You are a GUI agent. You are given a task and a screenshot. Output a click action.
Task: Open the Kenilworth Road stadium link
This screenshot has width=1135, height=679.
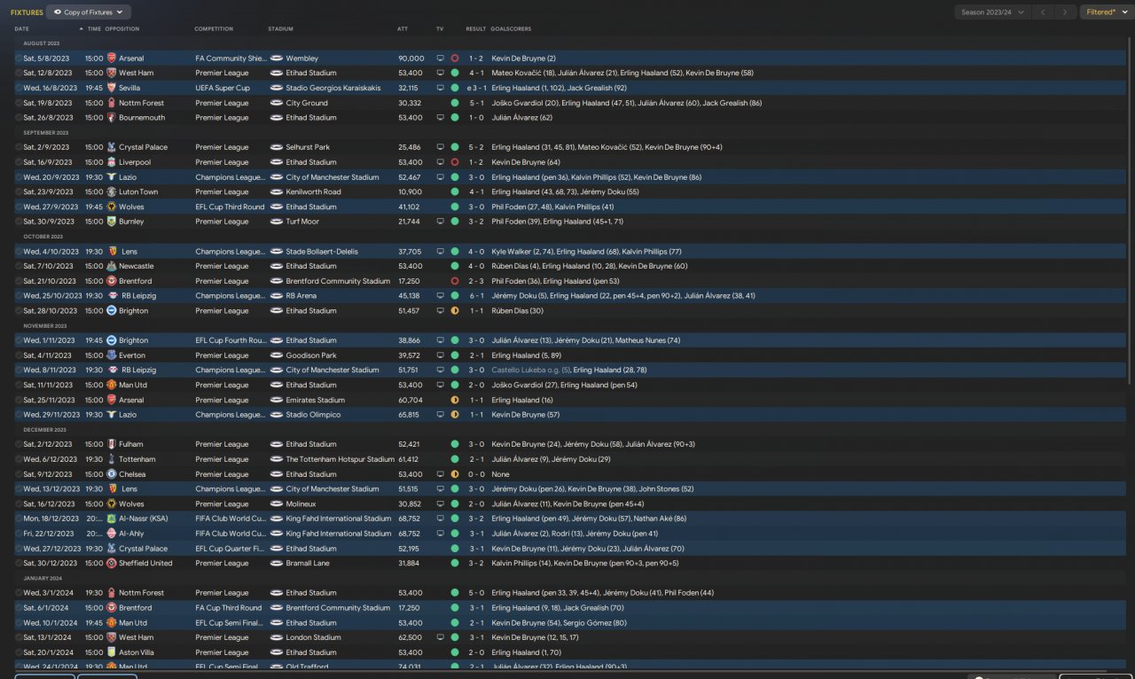click(313, 191)
